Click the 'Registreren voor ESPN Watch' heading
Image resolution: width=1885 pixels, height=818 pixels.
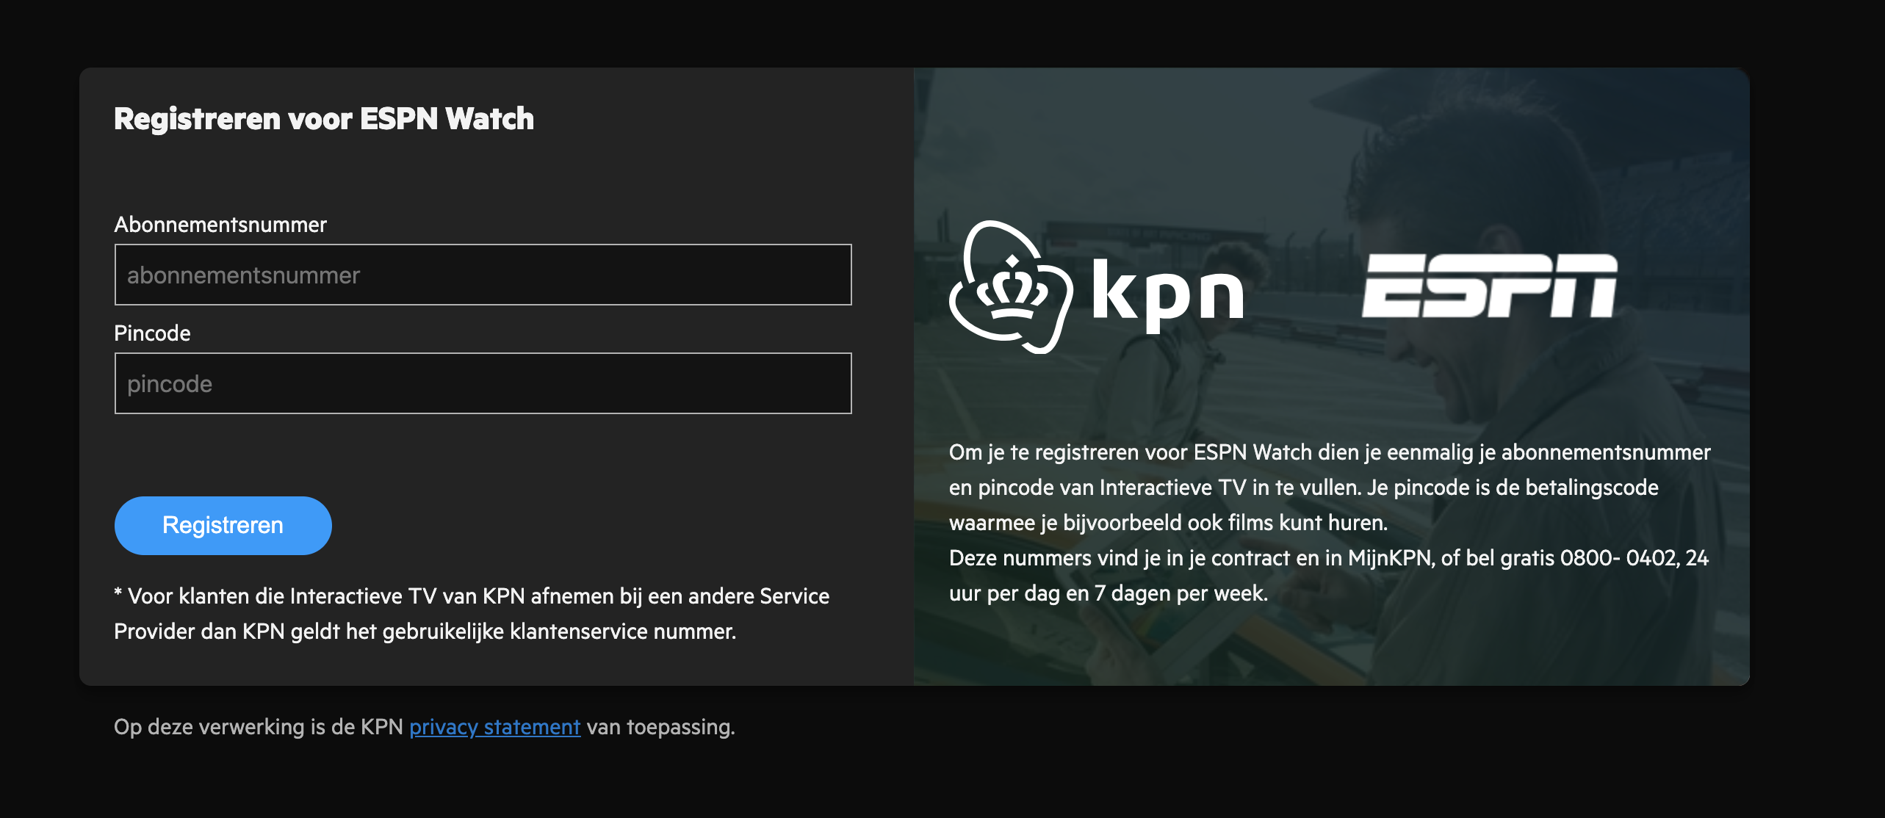pyautogui.click(x=324, y=119)
